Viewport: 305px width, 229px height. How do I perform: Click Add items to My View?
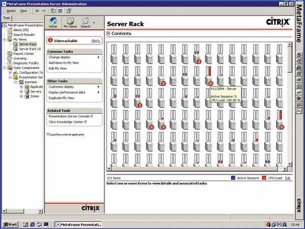pos(64,63)
